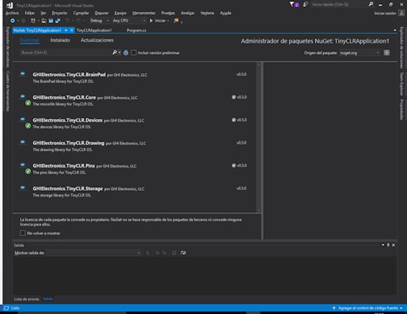407x314 pixels.
Task: Click the Storage package icon
Action: 23,187
